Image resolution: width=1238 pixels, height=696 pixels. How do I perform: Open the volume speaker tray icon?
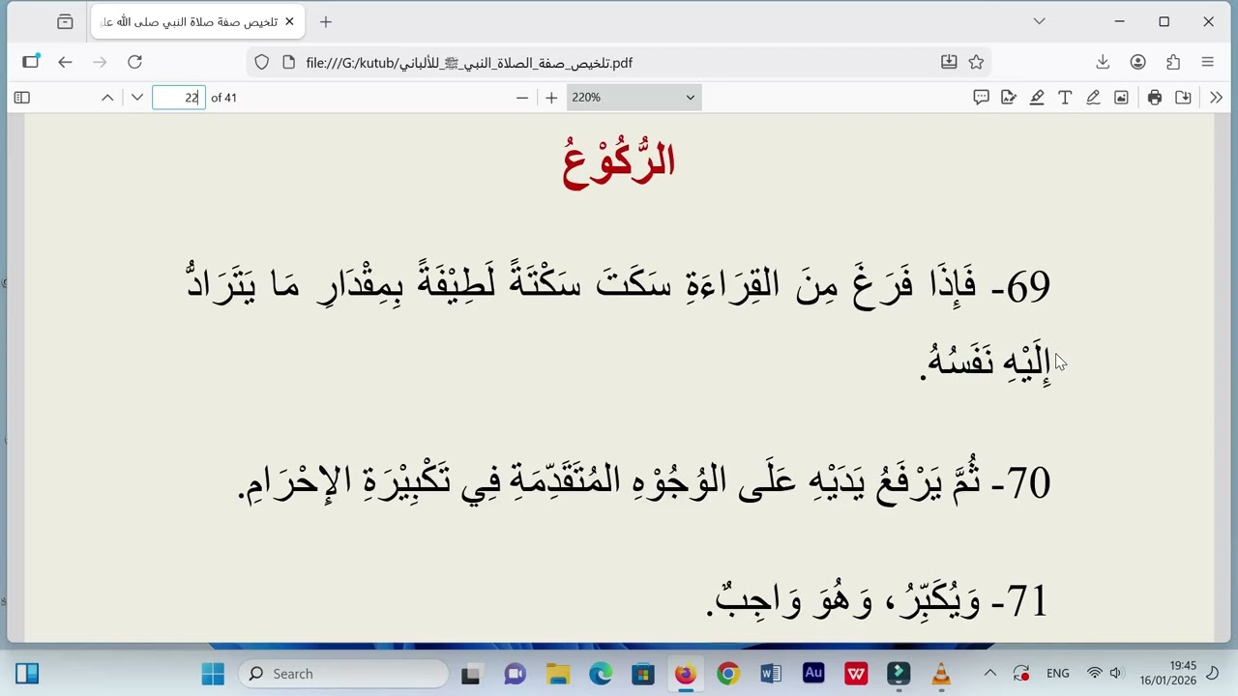click(x=1116, y=674)
